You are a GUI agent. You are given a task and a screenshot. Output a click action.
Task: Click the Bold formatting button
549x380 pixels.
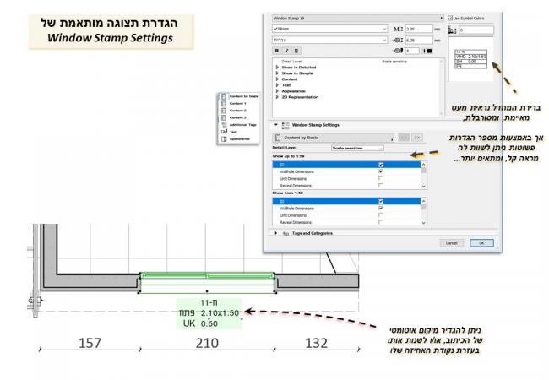(x=276, y=51)
